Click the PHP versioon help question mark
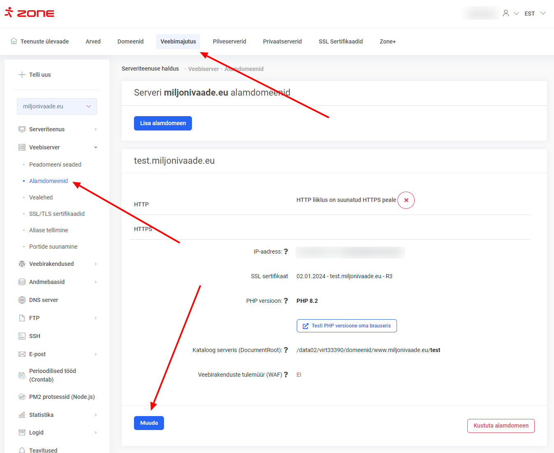The height and width of the screenshot is (453, 554). (x=286, y=301)
